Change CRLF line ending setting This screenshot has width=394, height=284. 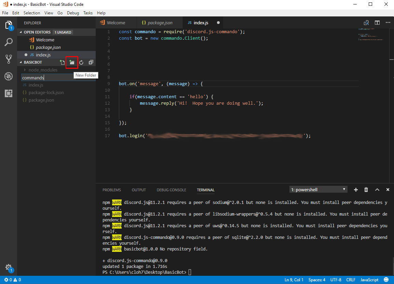point(351,280)
